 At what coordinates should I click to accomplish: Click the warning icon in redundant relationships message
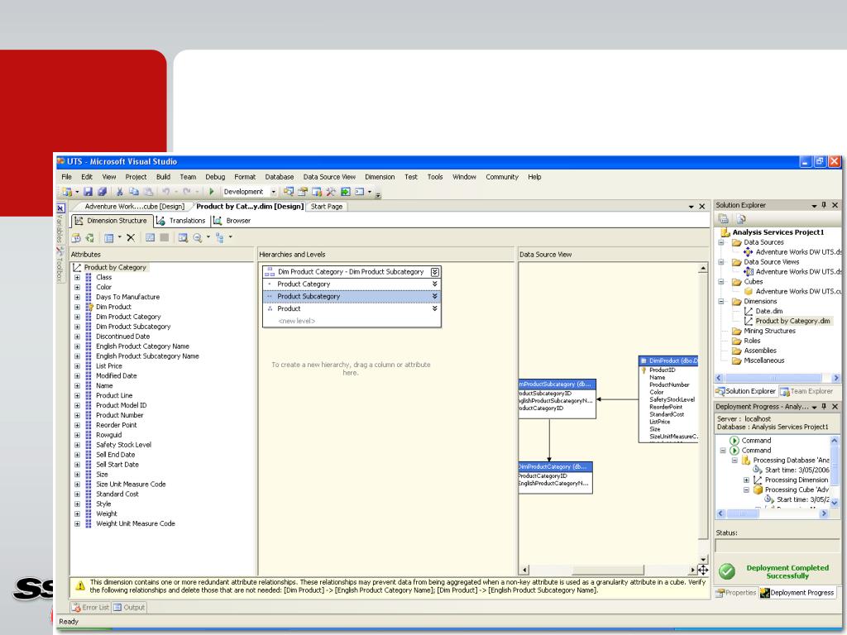[x=80, y=586]
